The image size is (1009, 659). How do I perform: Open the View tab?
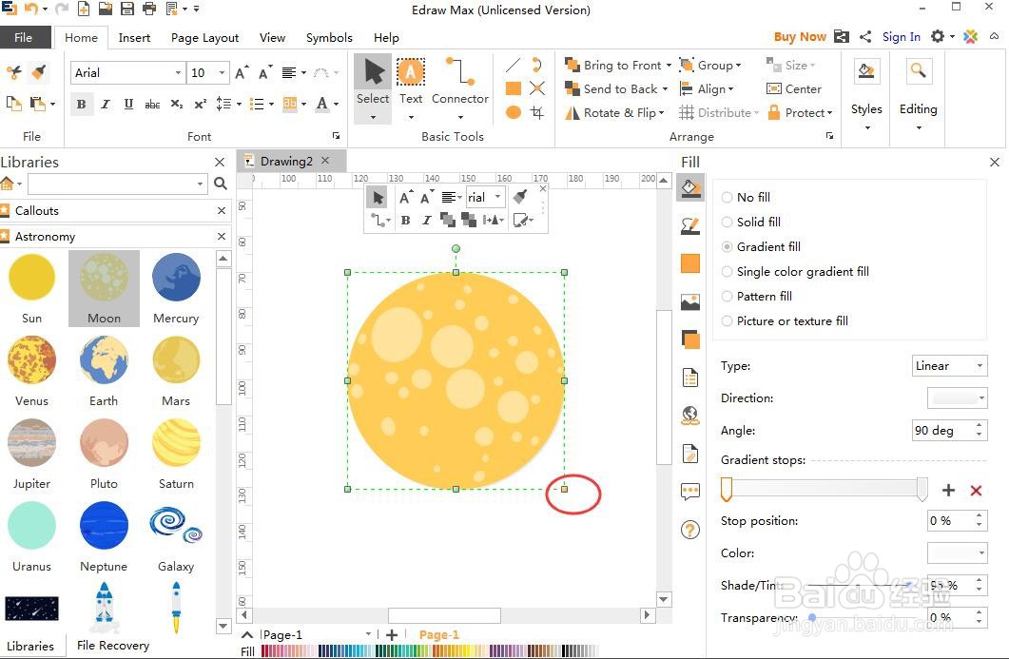(272, 37)
